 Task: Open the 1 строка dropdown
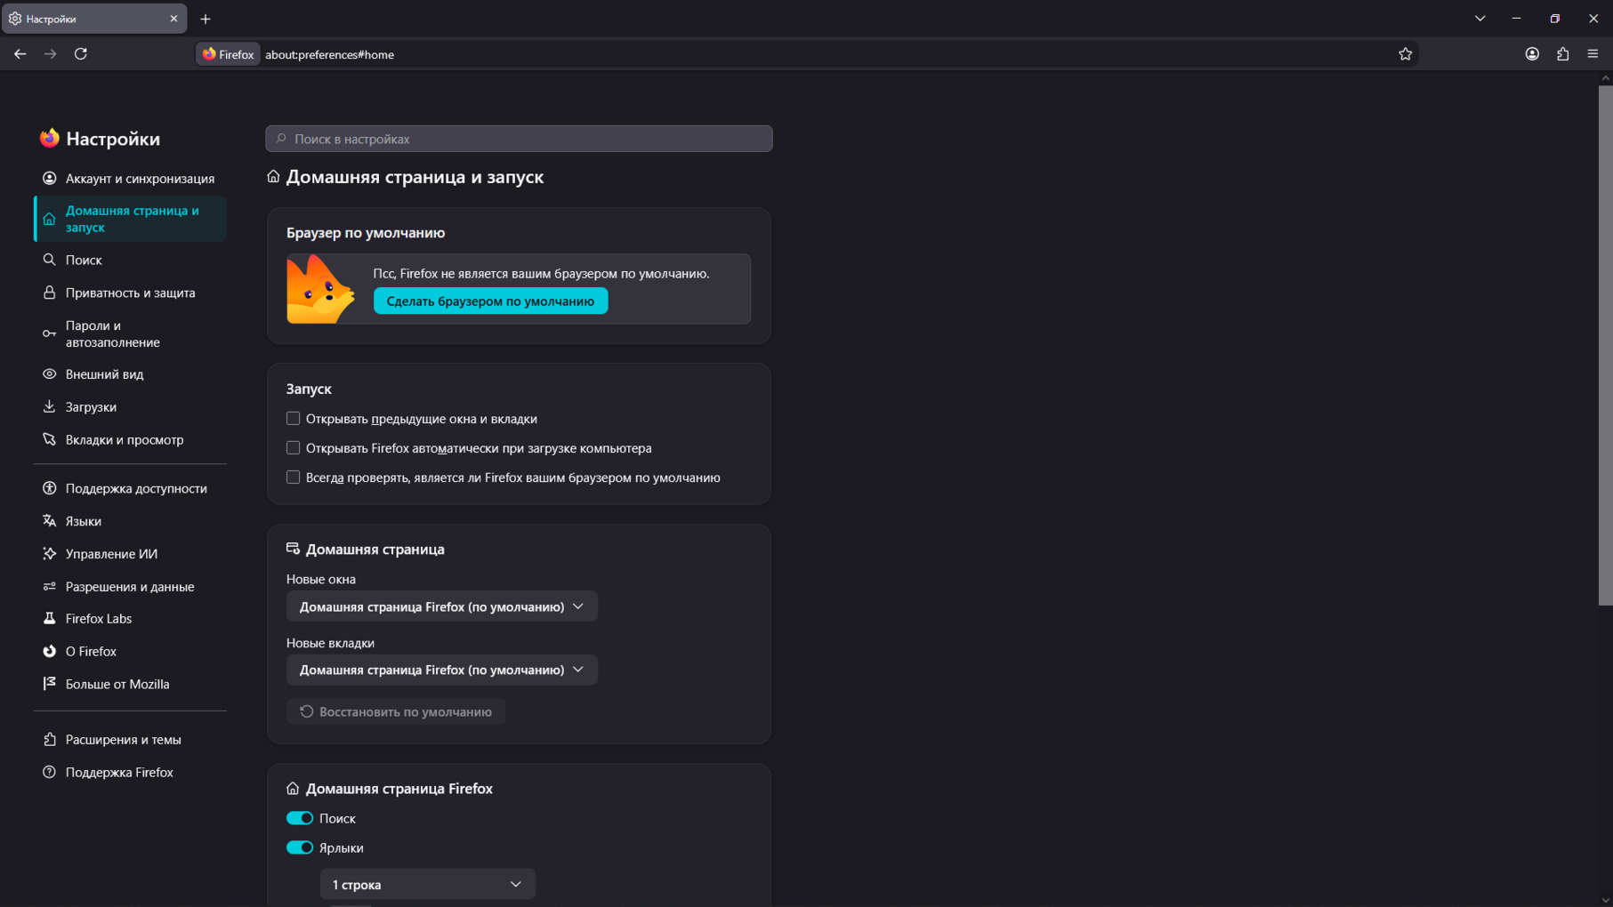pos(428,885)
